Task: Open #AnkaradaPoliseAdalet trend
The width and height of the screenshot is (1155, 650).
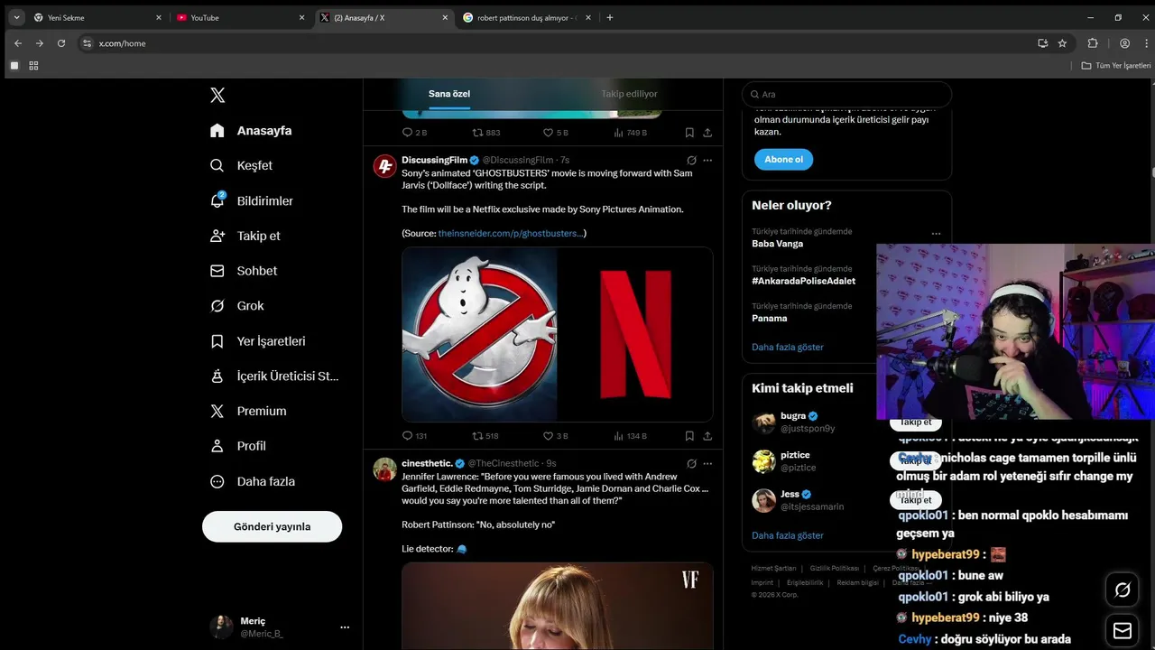Action: coord(803,281)
